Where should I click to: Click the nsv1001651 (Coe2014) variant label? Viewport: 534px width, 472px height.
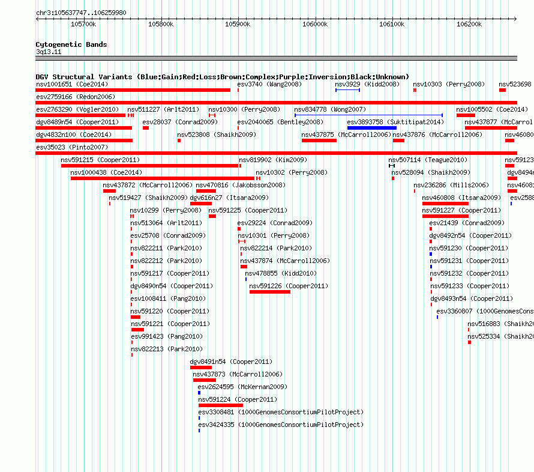(72, 84)
